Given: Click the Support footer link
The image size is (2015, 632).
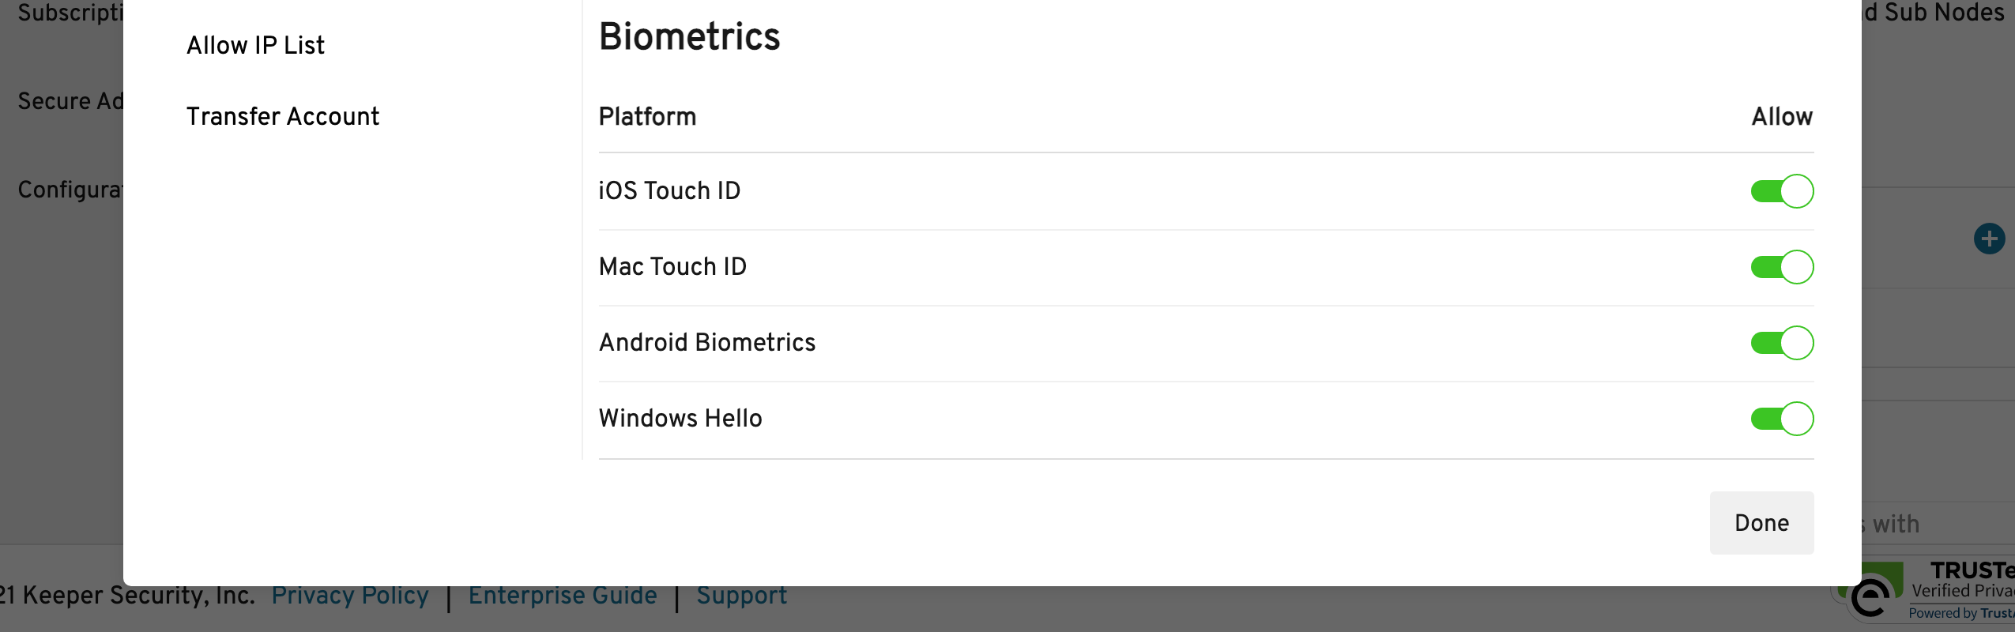Looking at the screenshot, I should [741, 596].
